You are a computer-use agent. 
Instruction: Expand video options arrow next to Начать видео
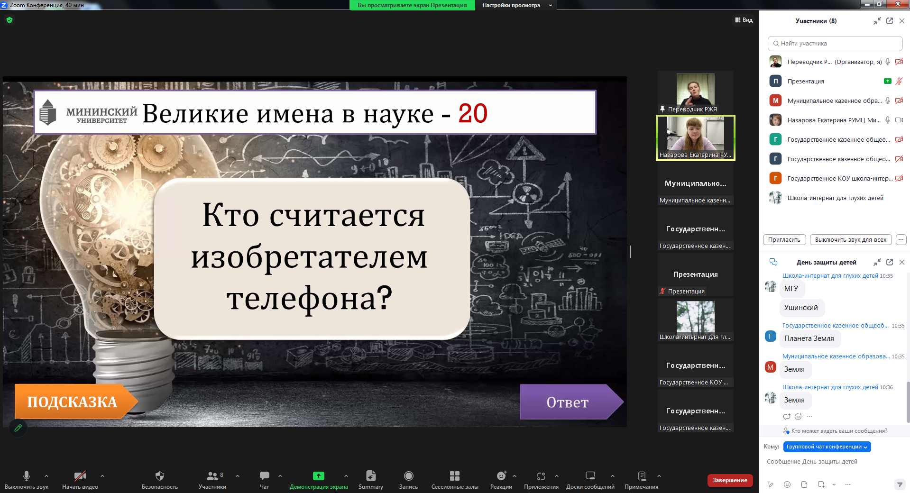[x=102, y=475]
